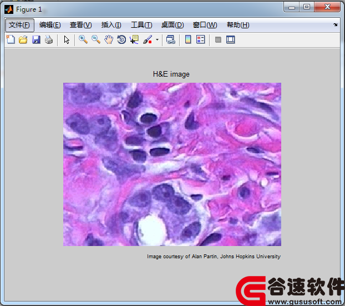345x306 pixels.
Task: Click the 'H&E image' title text
Action: pyautogui.click(x=171, y=74)
